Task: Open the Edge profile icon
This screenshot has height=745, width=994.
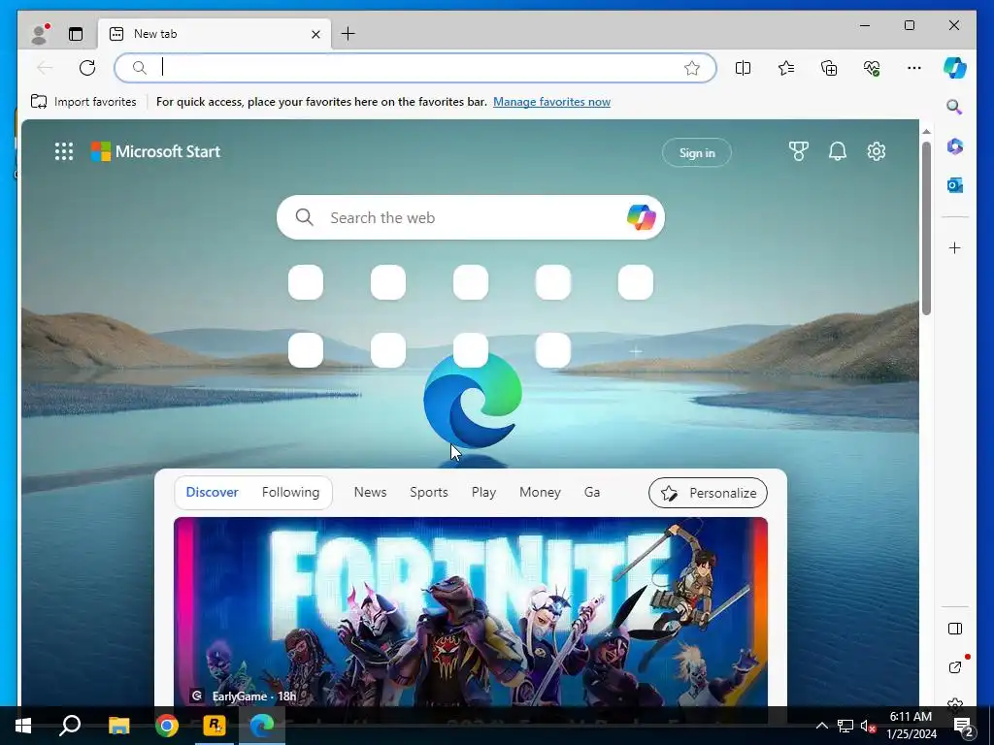Action: (40, 34)
